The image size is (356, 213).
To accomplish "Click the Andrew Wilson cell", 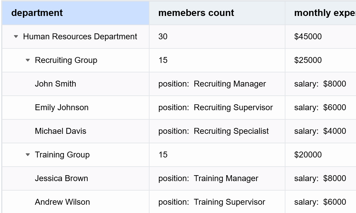I will click(62, 202).
